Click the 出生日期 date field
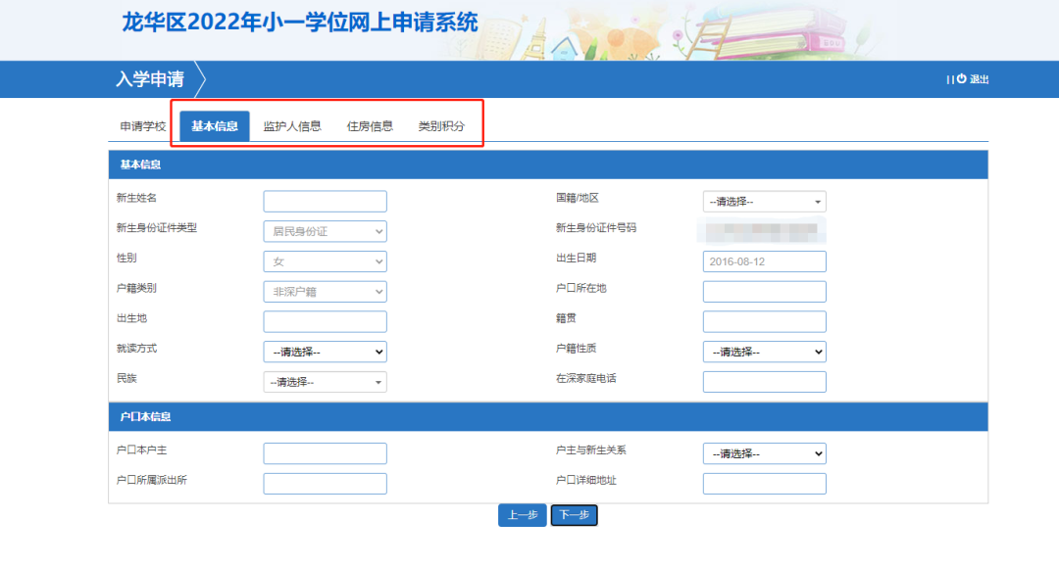 coord(764,261)
